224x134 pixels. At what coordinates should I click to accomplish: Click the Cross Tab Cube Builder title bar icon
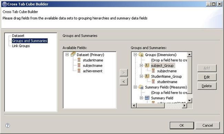pyautogui.click(x=4, y=4)
